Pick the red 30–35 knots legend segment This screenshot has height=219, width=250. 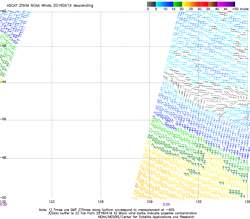204,4
